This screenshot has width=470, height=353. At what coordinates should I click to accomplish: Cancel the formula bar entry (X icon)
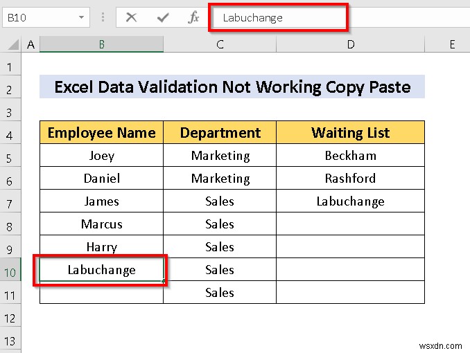coord(131,17)
